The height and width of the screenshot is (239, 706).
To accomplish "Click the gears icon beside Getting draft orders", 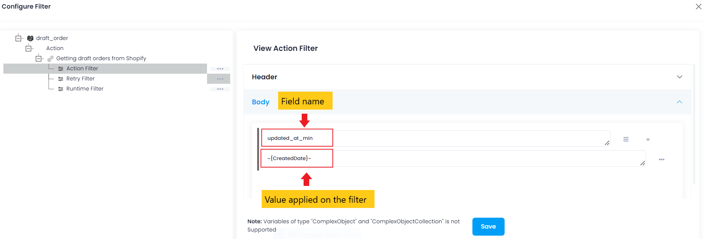I will (51, 58).
